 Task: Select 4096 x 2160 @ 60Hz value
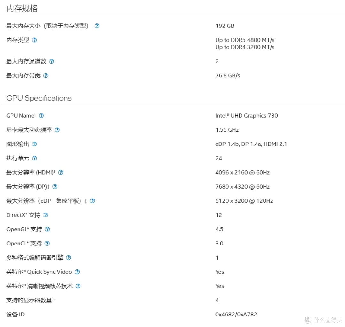[x=242, y=172]
